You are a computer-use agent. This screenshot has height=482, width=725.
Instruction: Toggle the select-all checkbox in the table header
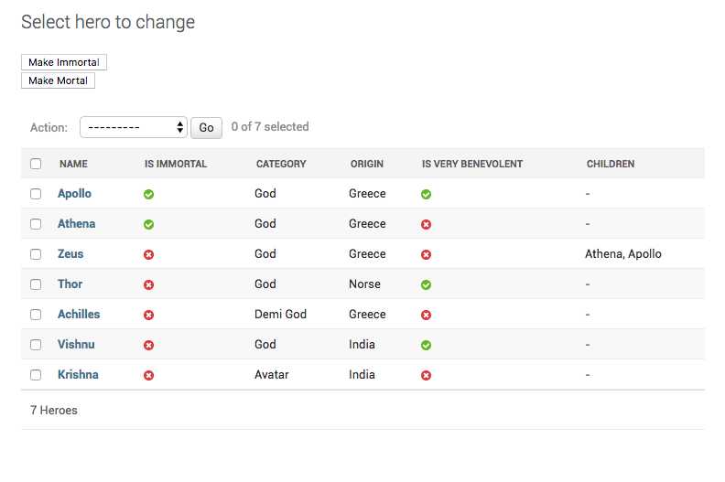click(36, 164)
